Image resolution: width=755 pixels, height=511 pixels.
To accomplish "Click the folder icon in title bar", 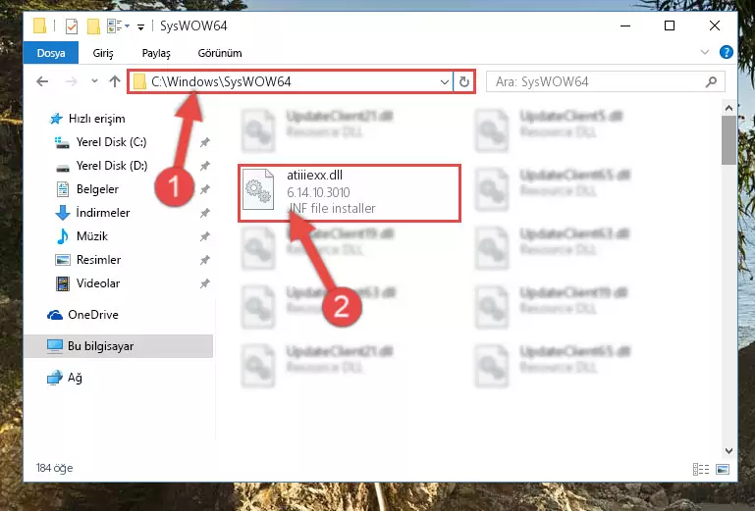I will 40,26.
